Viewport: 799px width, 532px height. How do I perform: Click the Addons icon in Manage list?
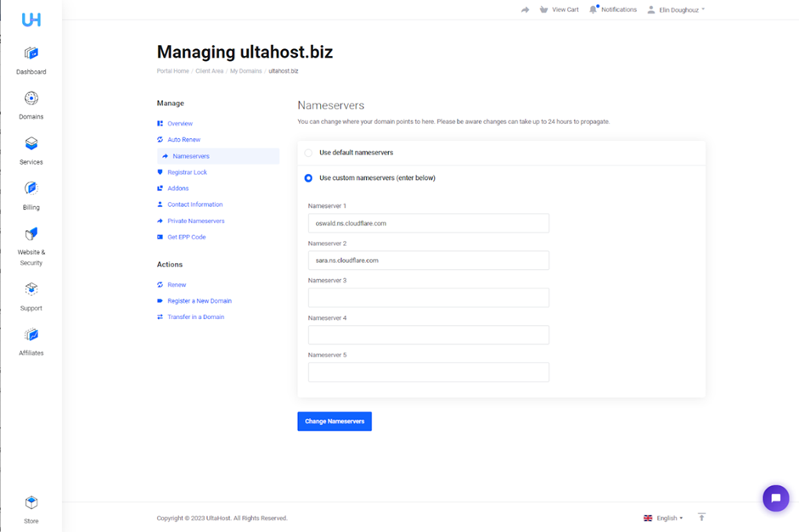(x=160, y=188)
